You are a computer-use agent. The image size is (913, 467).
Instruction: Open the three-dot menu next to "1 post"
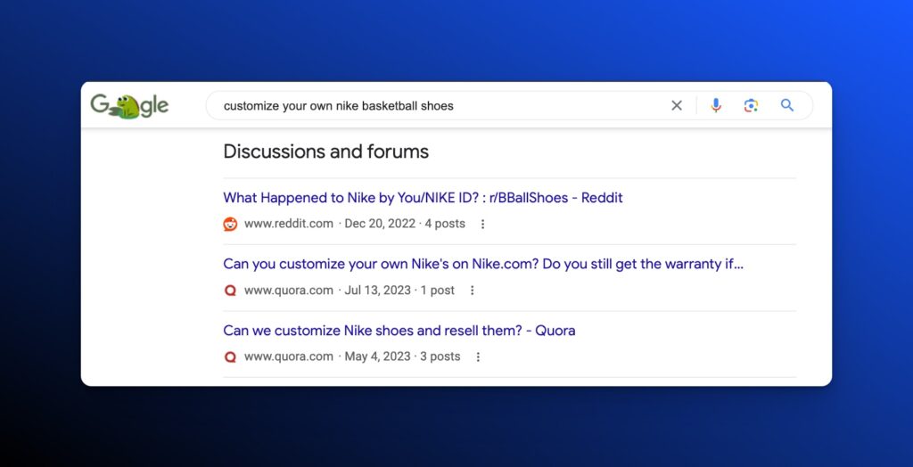pyautogui.click(x=473, y=291)
